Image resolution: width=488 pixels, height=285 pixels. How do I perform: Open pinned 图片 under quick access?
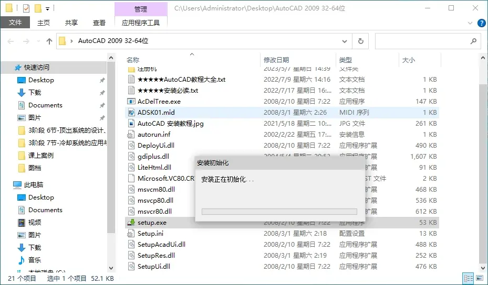35,118
